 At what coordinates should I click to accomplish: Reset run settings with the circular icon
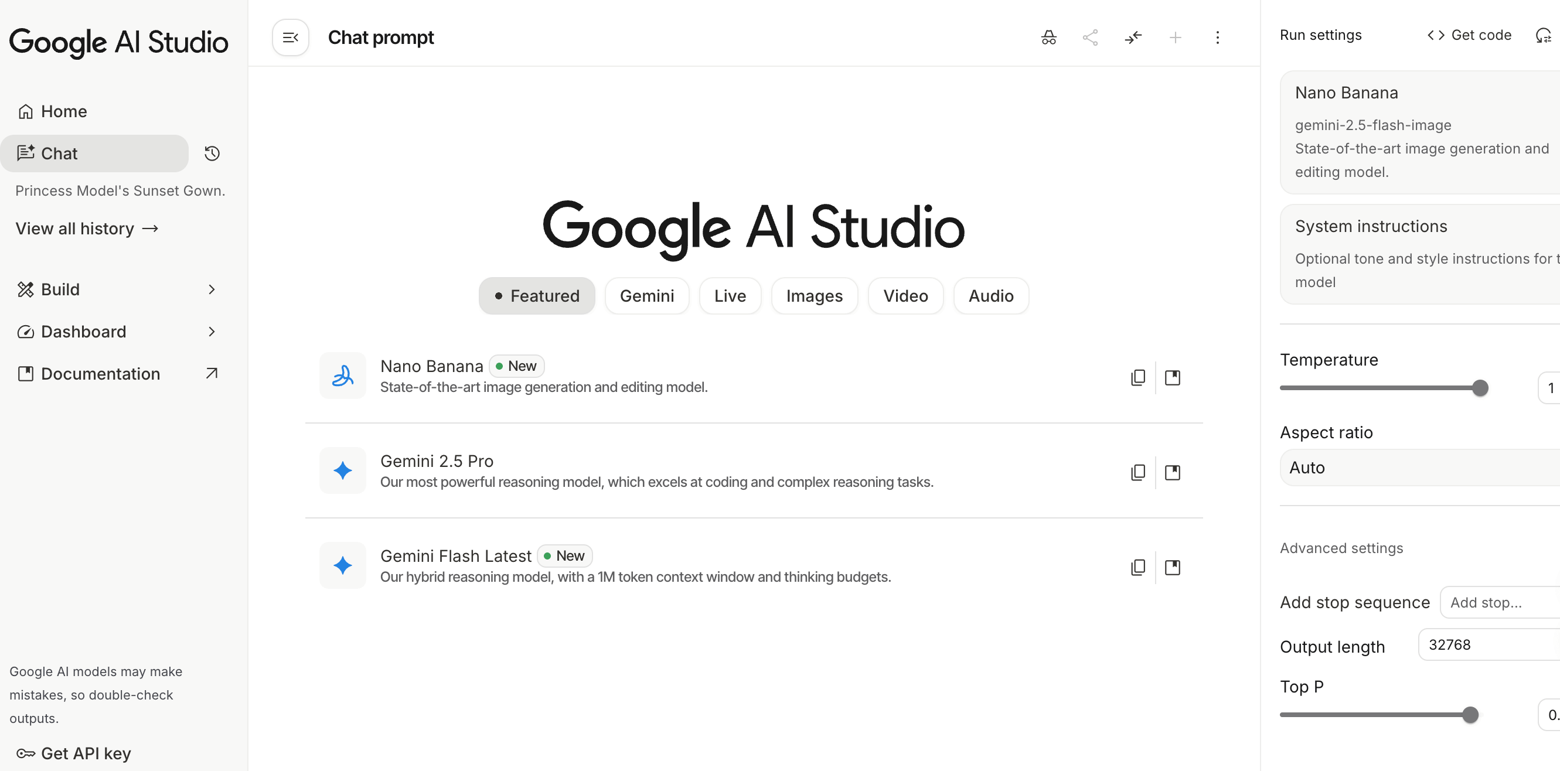[1544, 35]
